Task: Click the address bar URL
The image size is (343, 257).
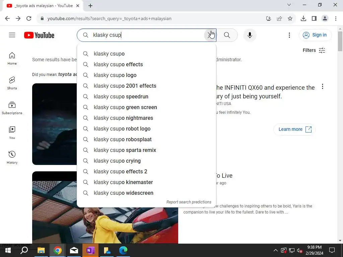Action: pos(110,19)
